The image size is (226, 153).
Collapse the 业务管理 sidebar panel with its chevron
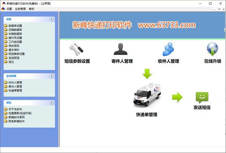click(52, 76)
